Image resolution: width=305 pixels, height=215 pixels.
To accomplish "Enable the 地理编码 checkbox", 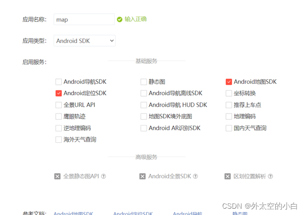I will [228, 117].
